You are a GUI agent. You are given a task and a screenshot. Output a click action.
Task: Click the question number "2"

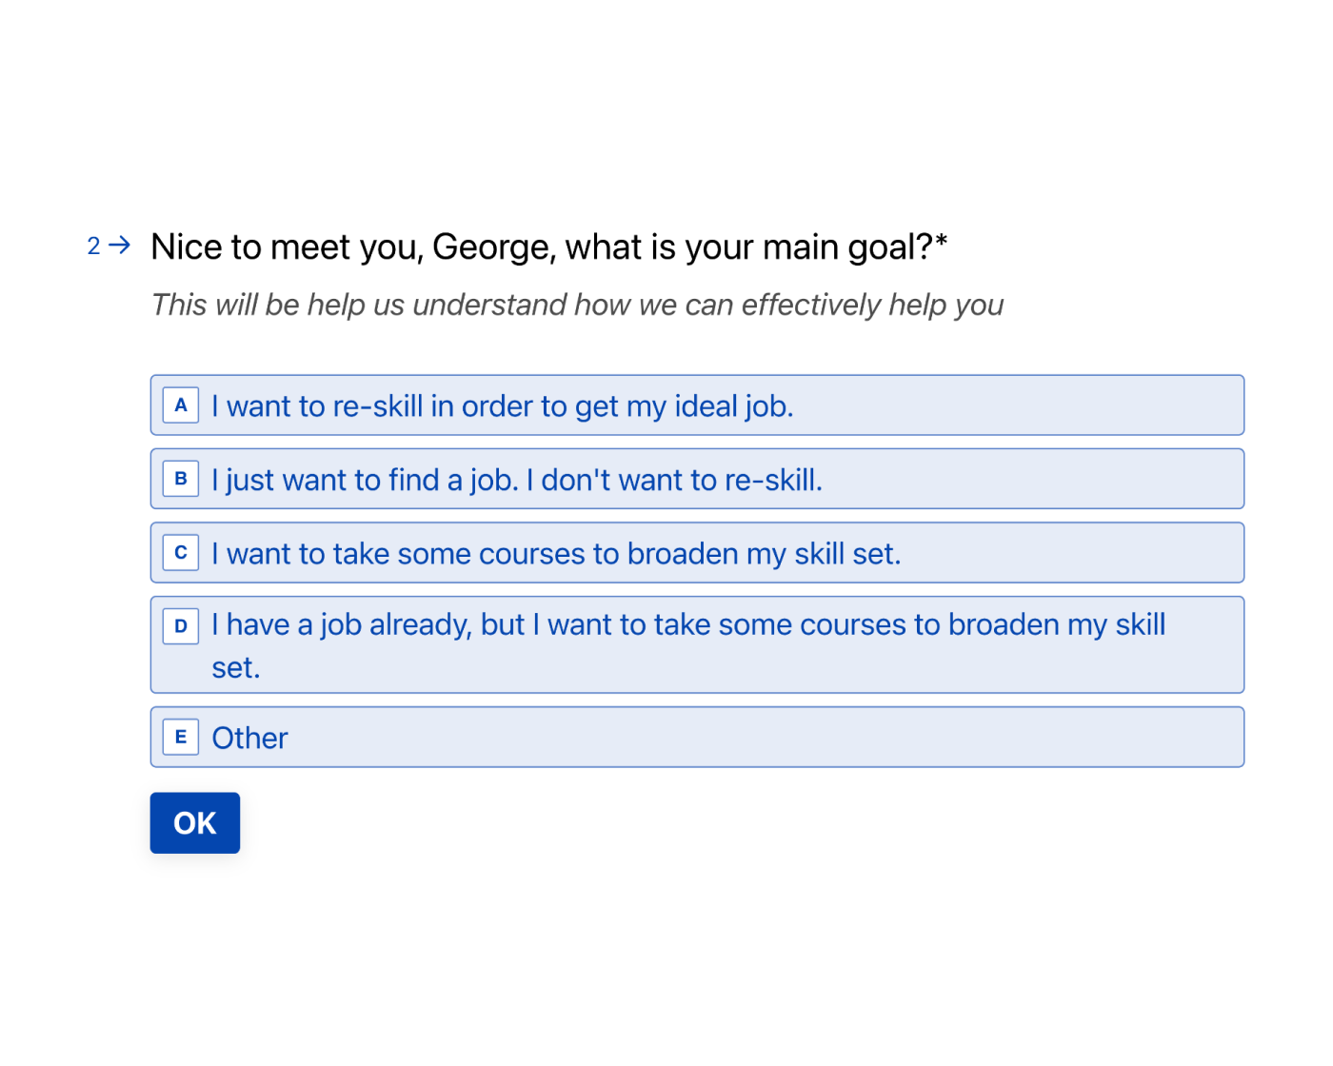click(x=93, y=247)
